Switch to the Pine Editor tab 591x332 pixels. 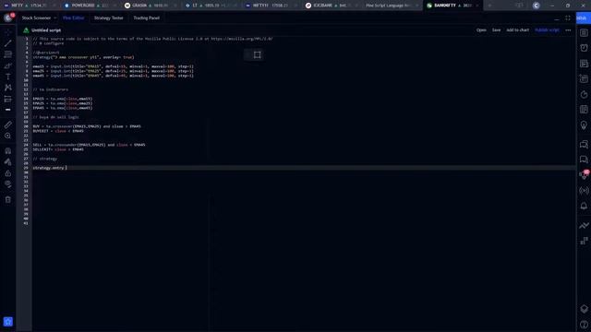(74, 18)
